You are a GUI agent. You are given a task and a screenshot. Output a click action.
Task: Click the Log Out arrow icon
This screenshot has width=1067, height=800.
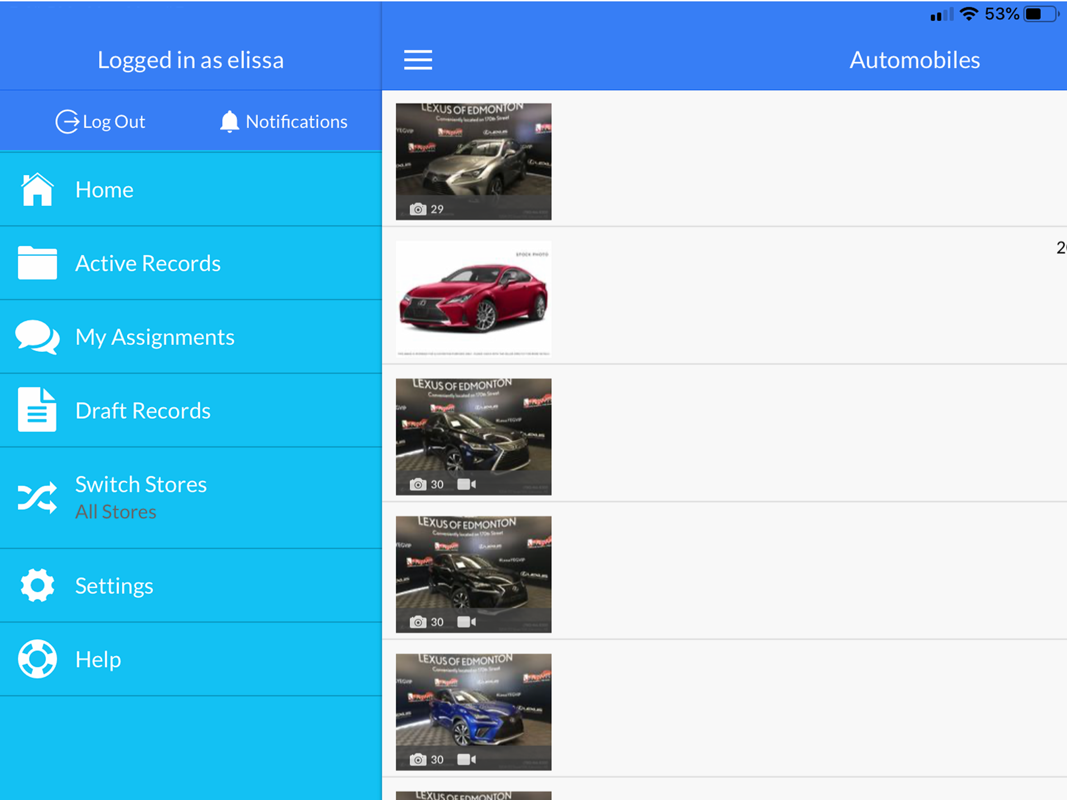[x=67, y=121]
